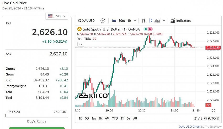Toggle the green market status indicator

pos(146,29)
